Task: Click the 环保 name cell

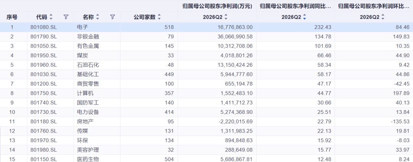Action: [x=83, y=141]
